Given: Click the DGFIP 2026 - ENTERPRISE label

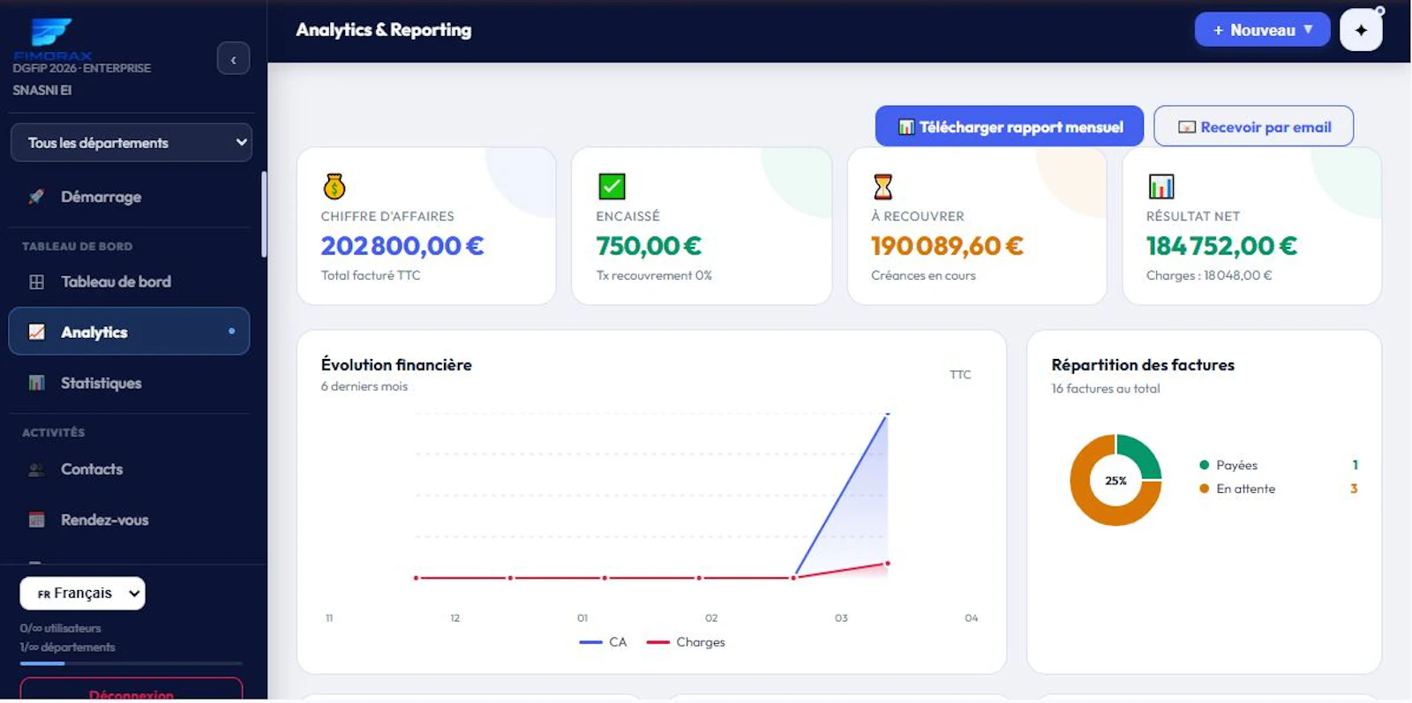Looking at the screenshot, I should pyautogui.click(x=81, y=68).
